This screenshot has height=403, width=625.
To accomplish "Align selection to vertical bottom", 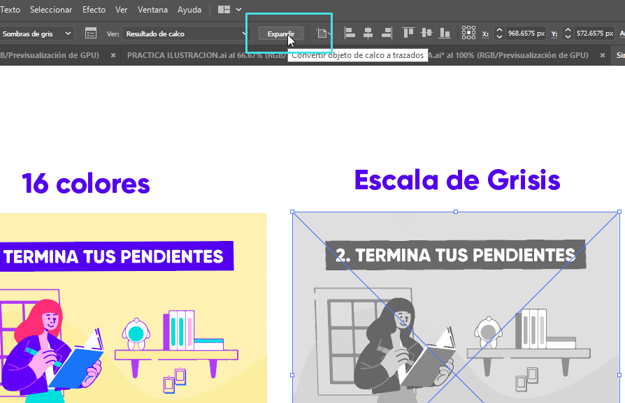I will click(x=444, y=33).
